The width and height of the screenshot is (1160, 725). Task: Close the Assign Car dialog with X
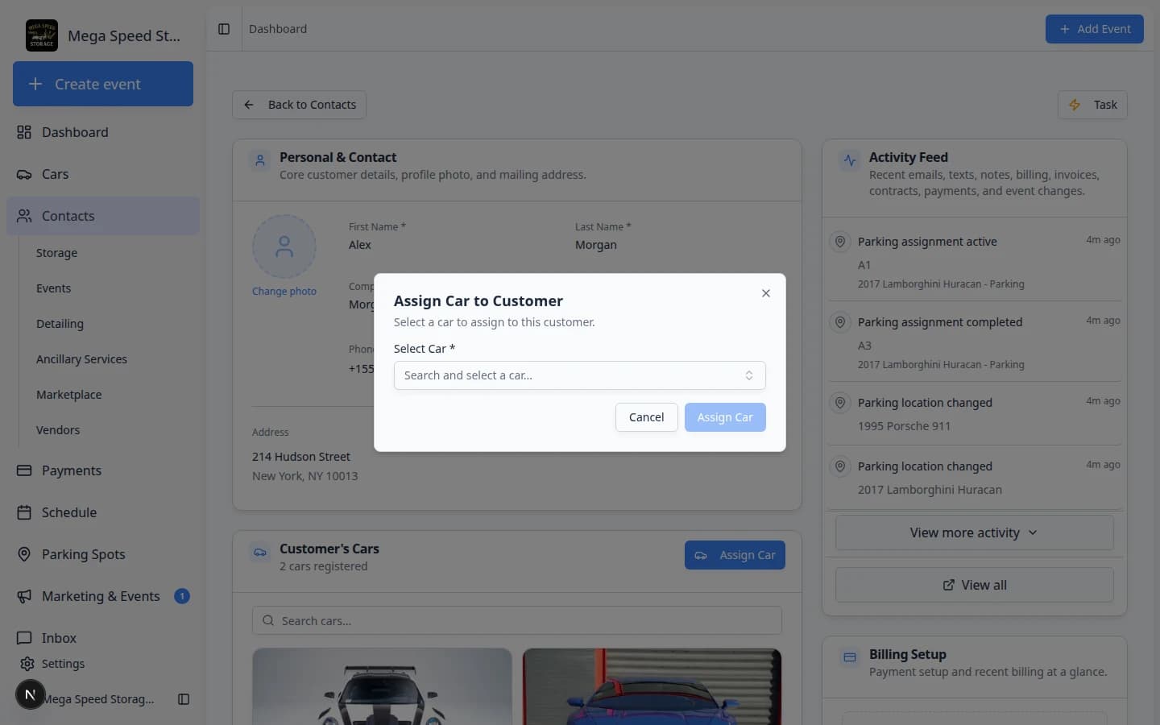pyautogui.click(x=766, y=293)
